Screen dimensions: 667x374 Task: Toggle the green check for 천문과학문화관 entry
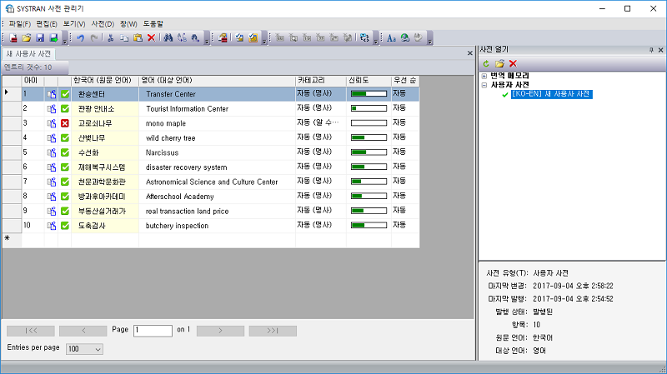[x=65, y=182]
